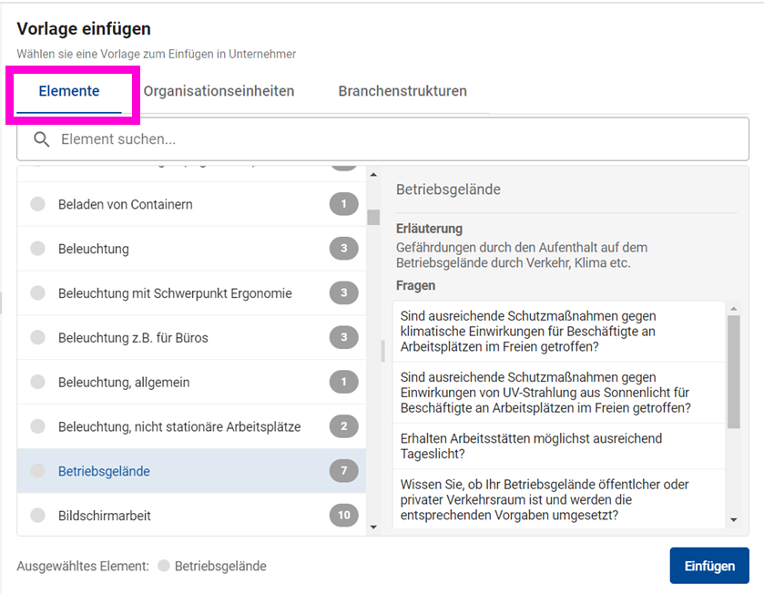Select the Elemente tab

(x=69, y=91)
